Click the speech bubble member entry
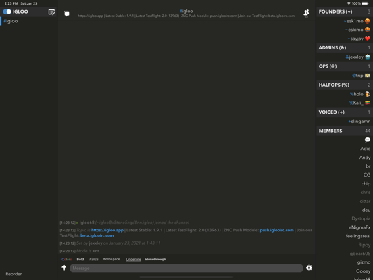 pos(368,140)
